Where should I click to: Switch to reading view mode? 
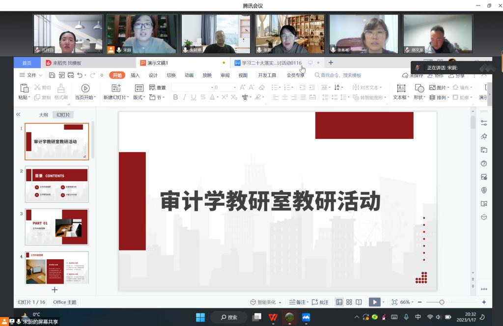[359, 302]
